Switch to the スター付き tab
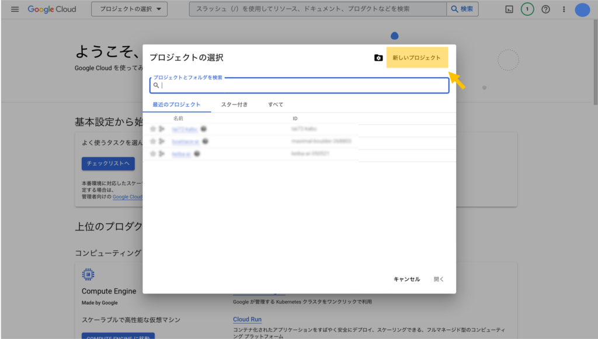 point(234,104)
